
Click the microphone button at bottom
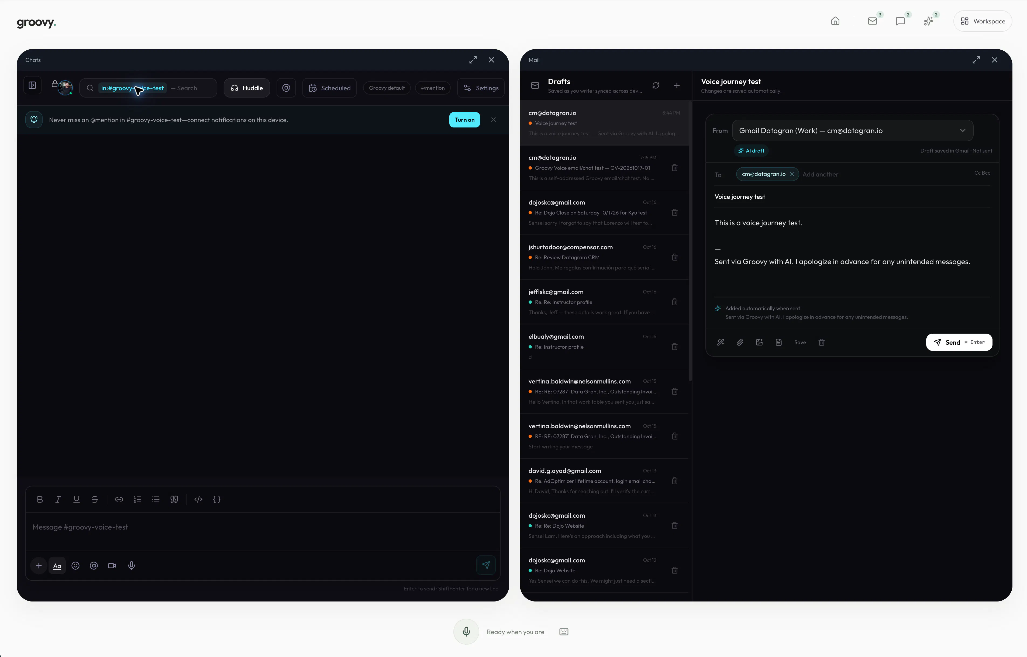coord(466,631)
